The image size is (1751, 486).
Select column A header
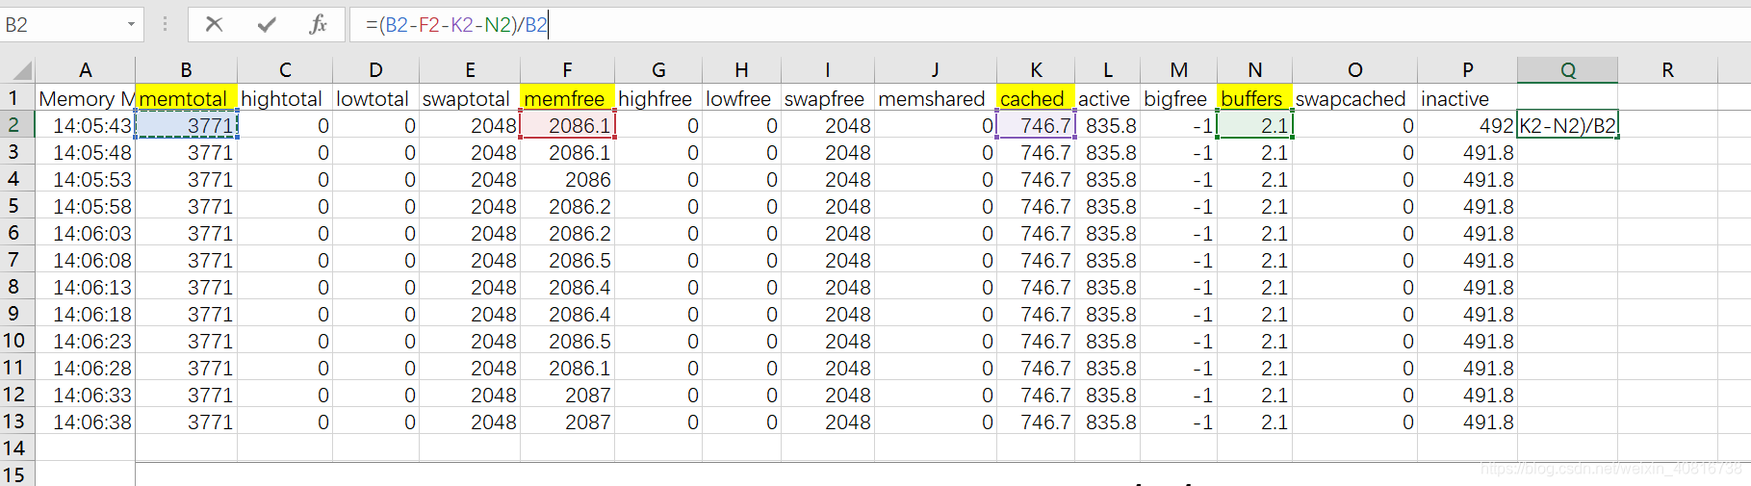[86, 70]
